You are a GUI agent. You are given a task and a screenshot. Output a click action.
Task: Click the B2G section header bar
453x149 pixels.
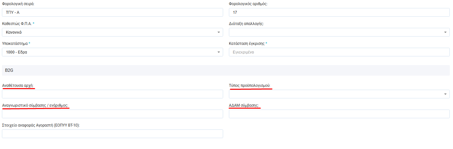225,70
